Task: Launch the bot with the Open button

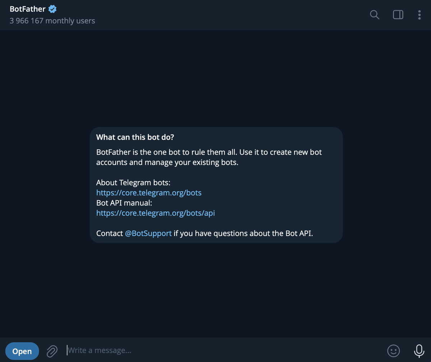Action: click(22, 351)
